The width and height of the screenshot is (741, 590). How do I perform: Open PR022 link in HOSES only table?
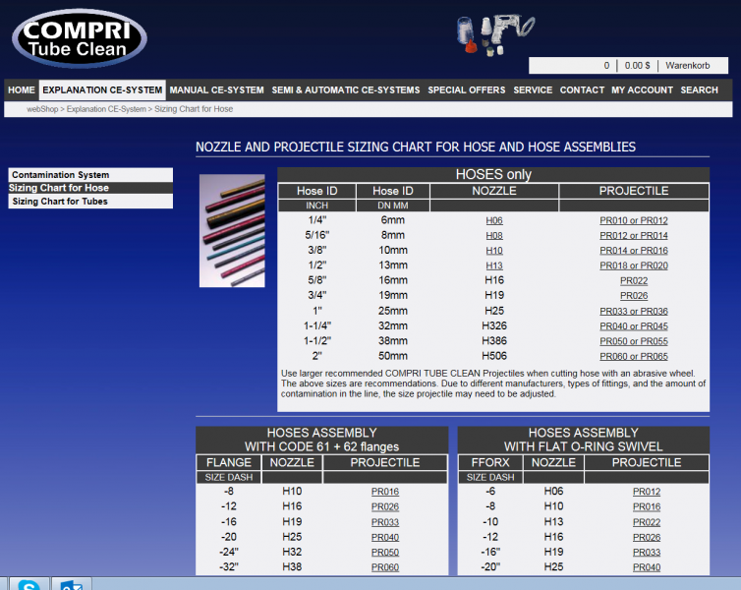click(634, 281)
